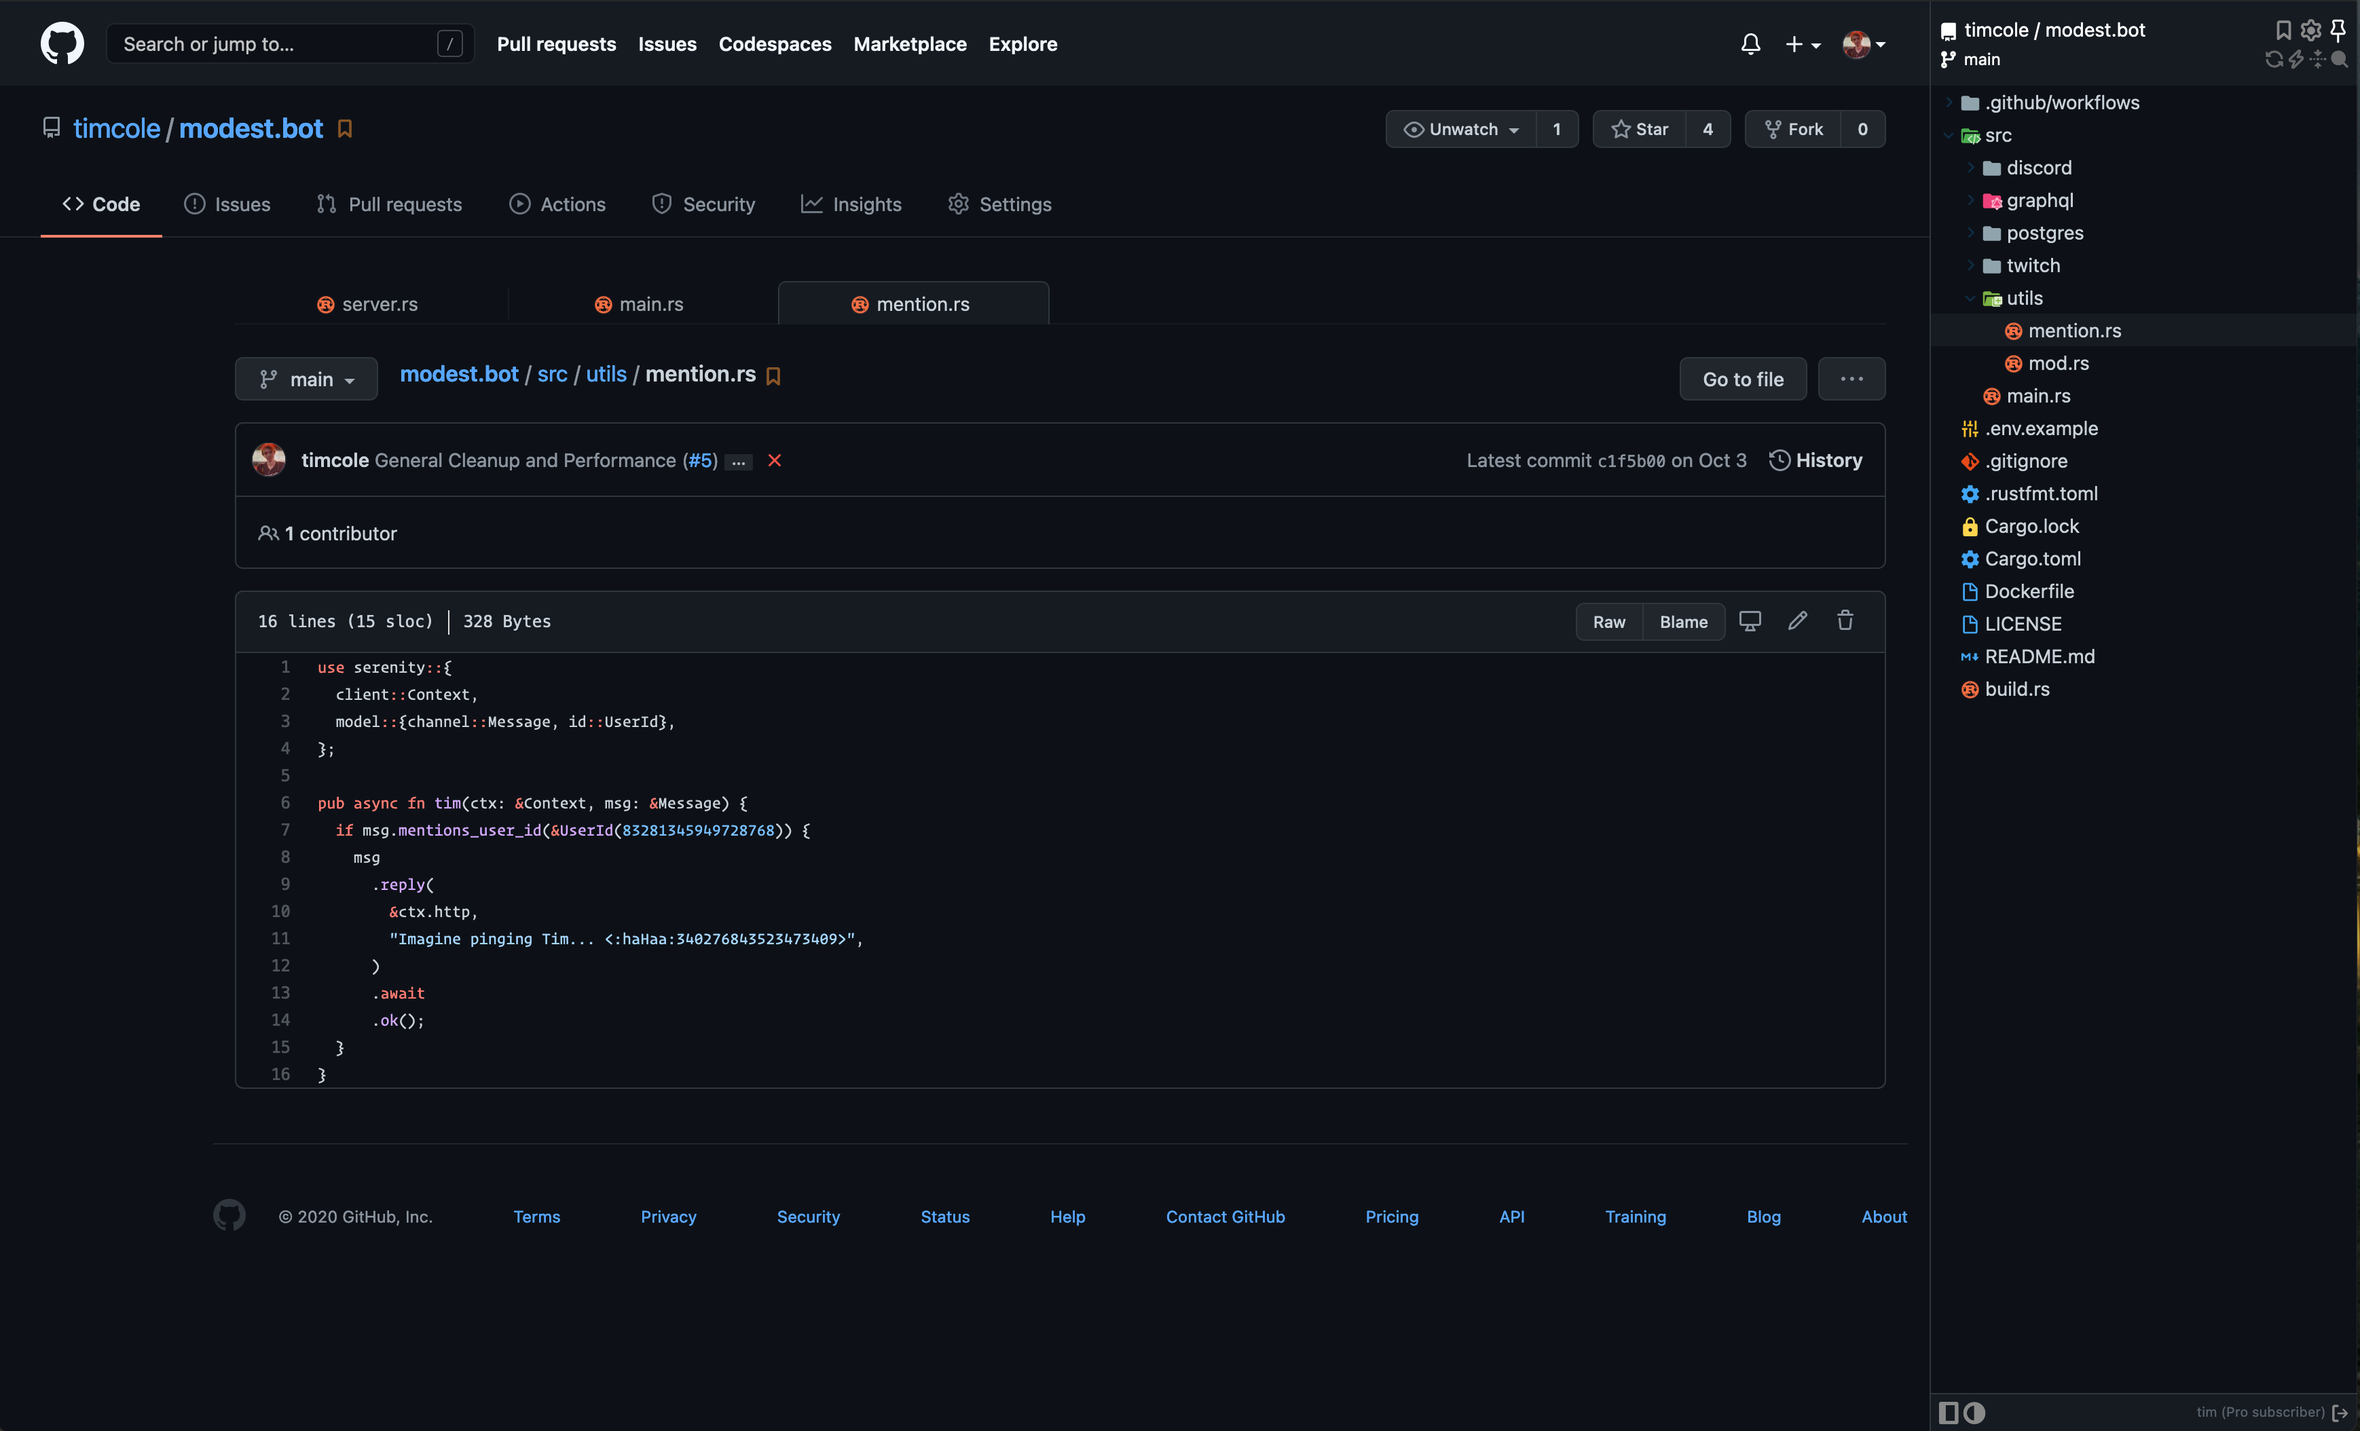The image size is (2360, 1431).
Task: Toggle the sidebar pin icon
Action: [2338, 31]
